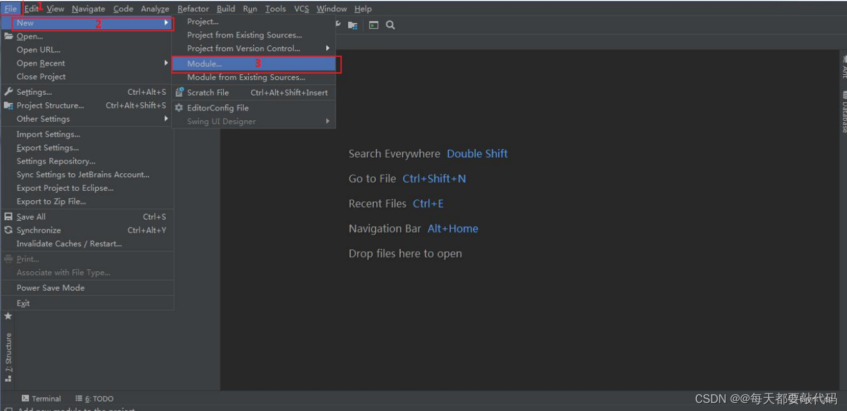Select Export Settings...
The width and height of the screenshot is (847, 411).
(87, 148)
